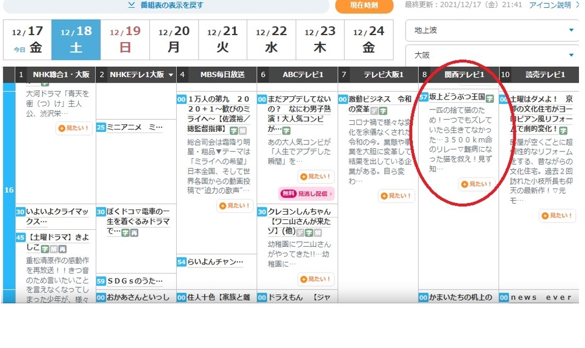This screenshot has height=348, width=585.
Task: Select the 関西テレビ1 channel header
Action: pos(459,74)
